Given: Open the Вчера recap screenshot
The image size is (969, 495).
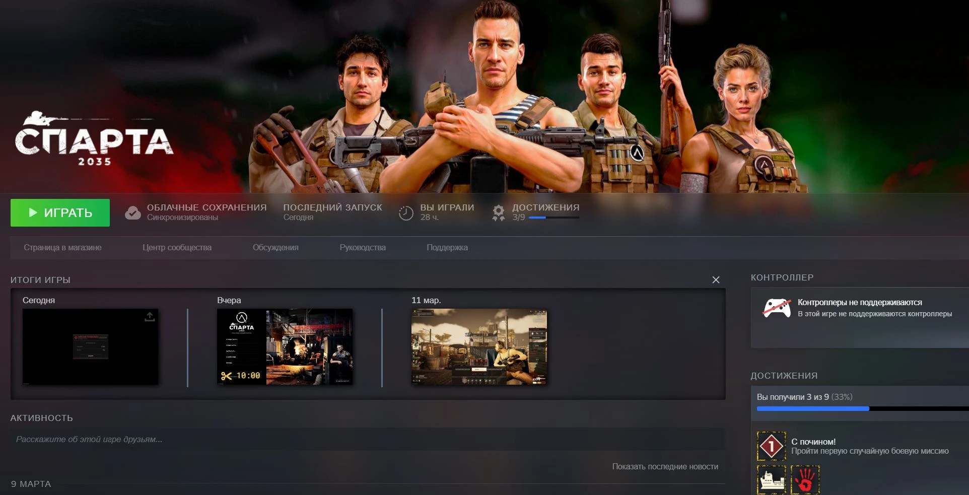Looking at the screenshot, I should click(285, 347).
